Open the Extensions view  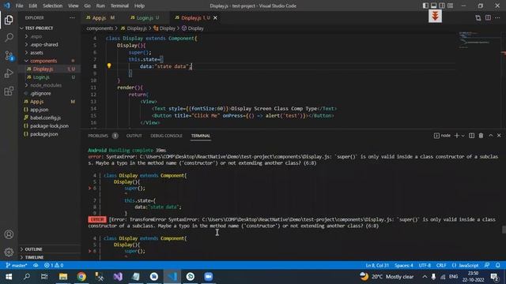point(9,92)
